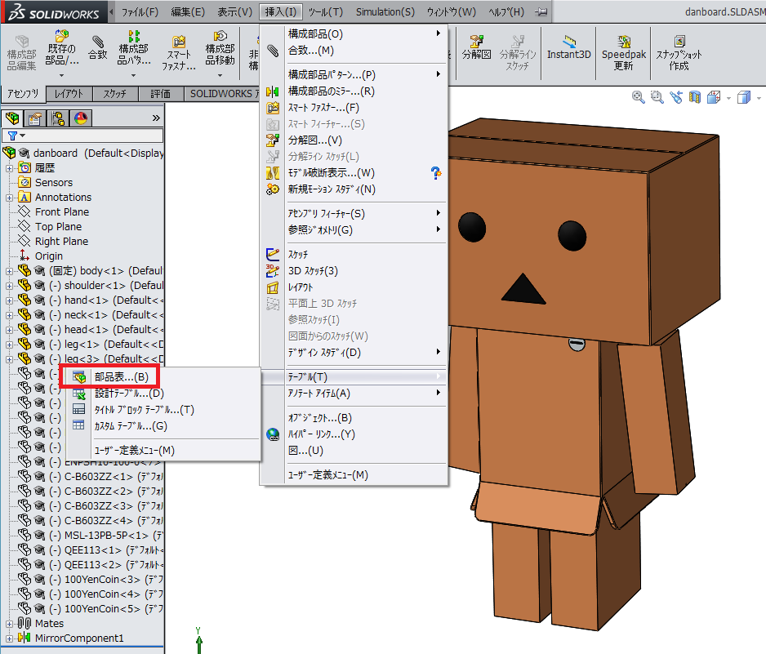Open the Simulation(S) menu
Viewport: 766px width, 654px height.
(385, 11)
